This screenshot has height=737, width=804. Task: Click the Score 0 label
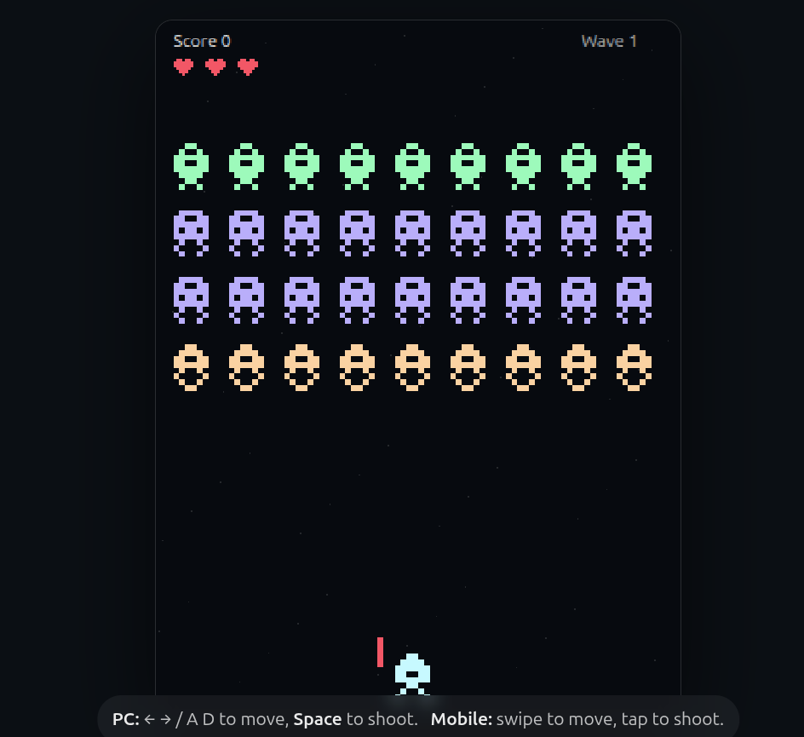[202, 41]
